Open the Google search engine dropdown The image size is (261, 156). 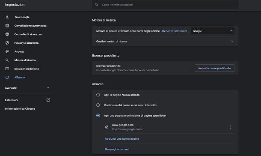pos(213,31)
